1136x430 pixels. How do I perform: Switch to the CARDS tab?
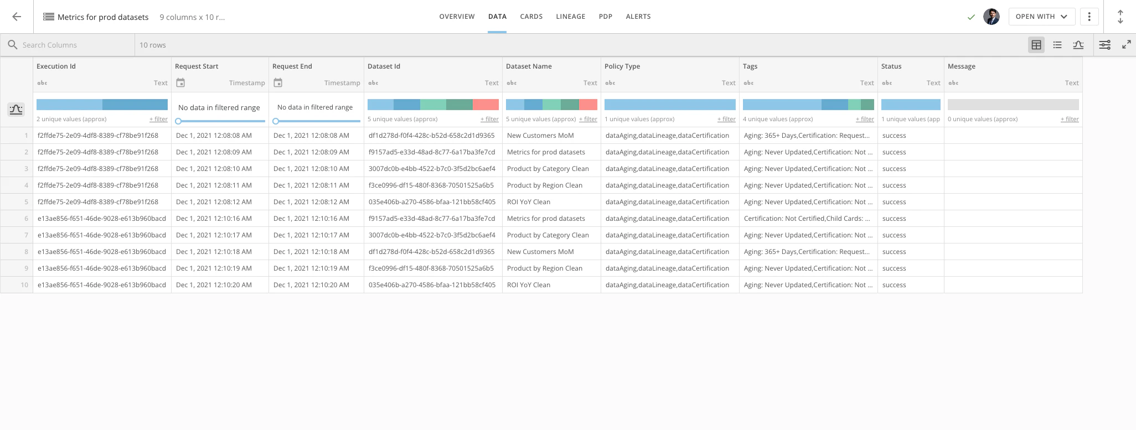[531, 17]
